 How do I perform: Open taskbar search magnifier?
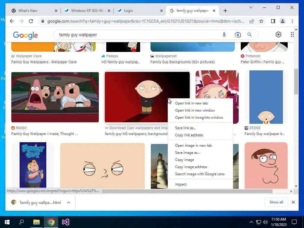tap(21, 222)
